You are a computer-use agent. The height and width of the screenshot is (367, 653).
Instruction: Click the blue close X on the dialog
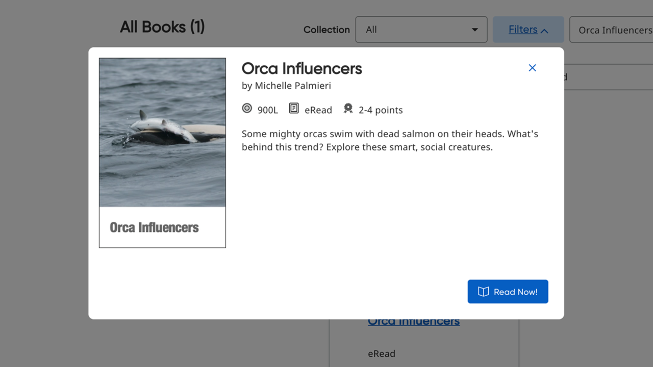pyautogui.click(x=532, y=67)
